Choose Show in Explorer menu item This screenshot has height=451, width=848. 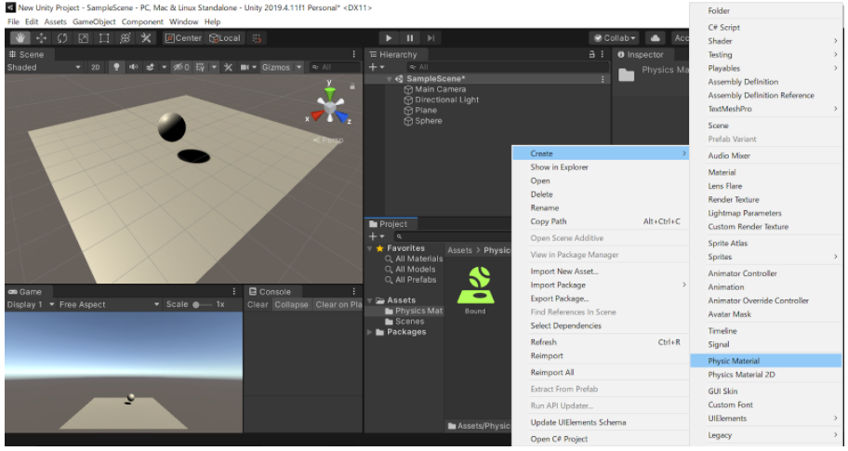[601, 167]
